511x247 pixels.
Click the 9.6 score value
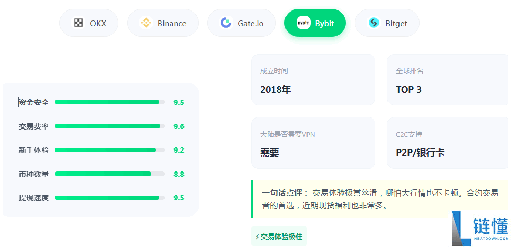(x=179, y=126)
